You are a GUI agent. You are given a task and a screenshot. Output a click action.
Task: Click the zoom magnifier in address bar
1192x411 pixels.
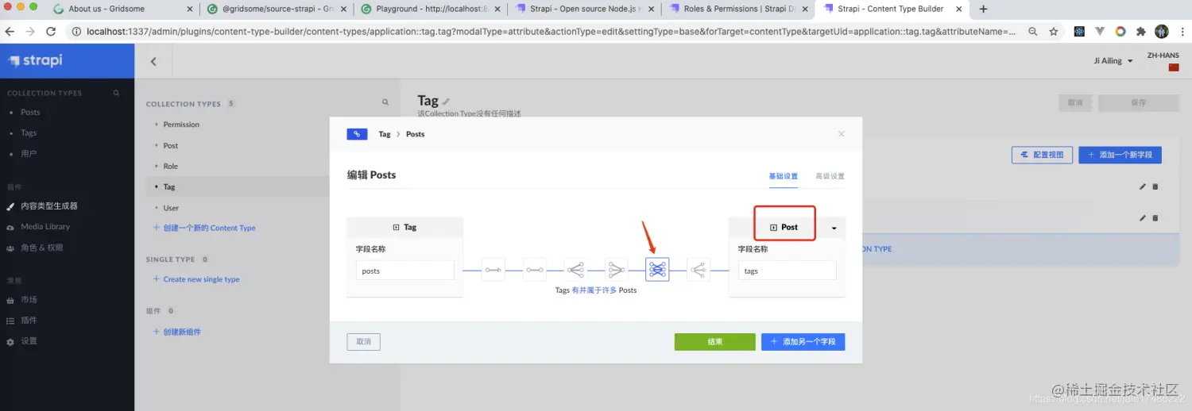coord(1032,32)
